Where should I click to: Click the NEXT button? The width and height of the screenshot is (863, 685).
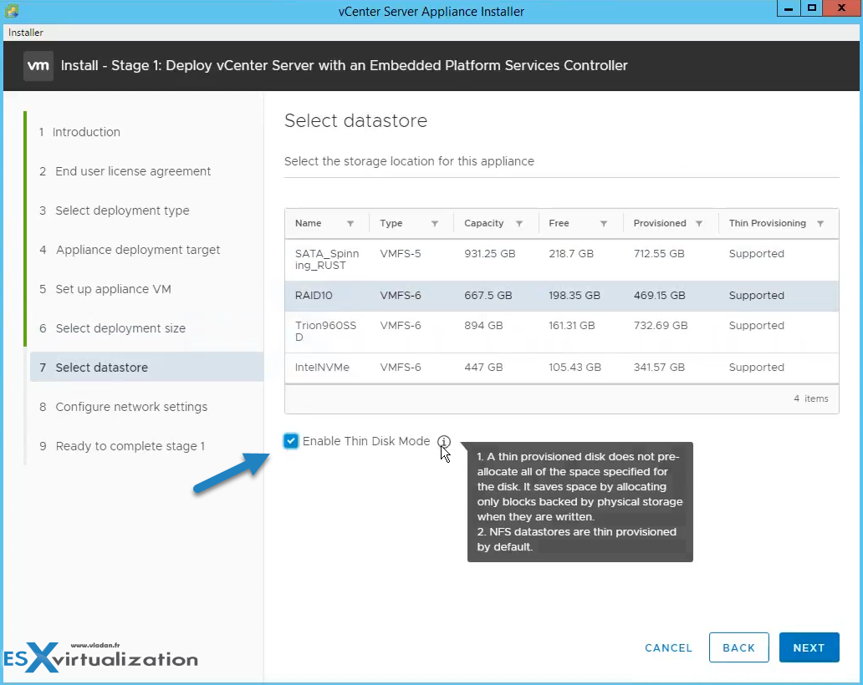point(809,647)
